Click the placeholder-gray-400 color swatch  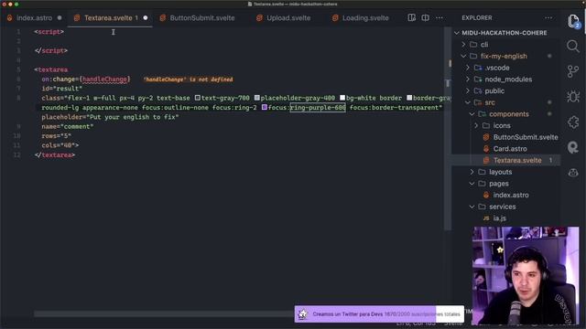click(256, 98)
